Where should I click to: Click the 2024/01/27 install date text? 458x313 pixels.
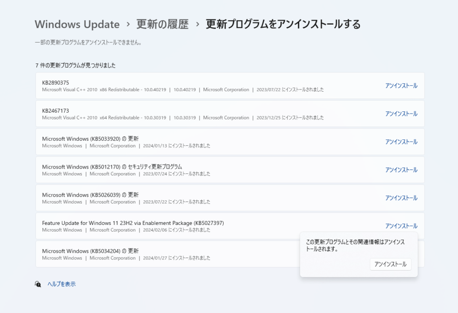tap(176, 258)
